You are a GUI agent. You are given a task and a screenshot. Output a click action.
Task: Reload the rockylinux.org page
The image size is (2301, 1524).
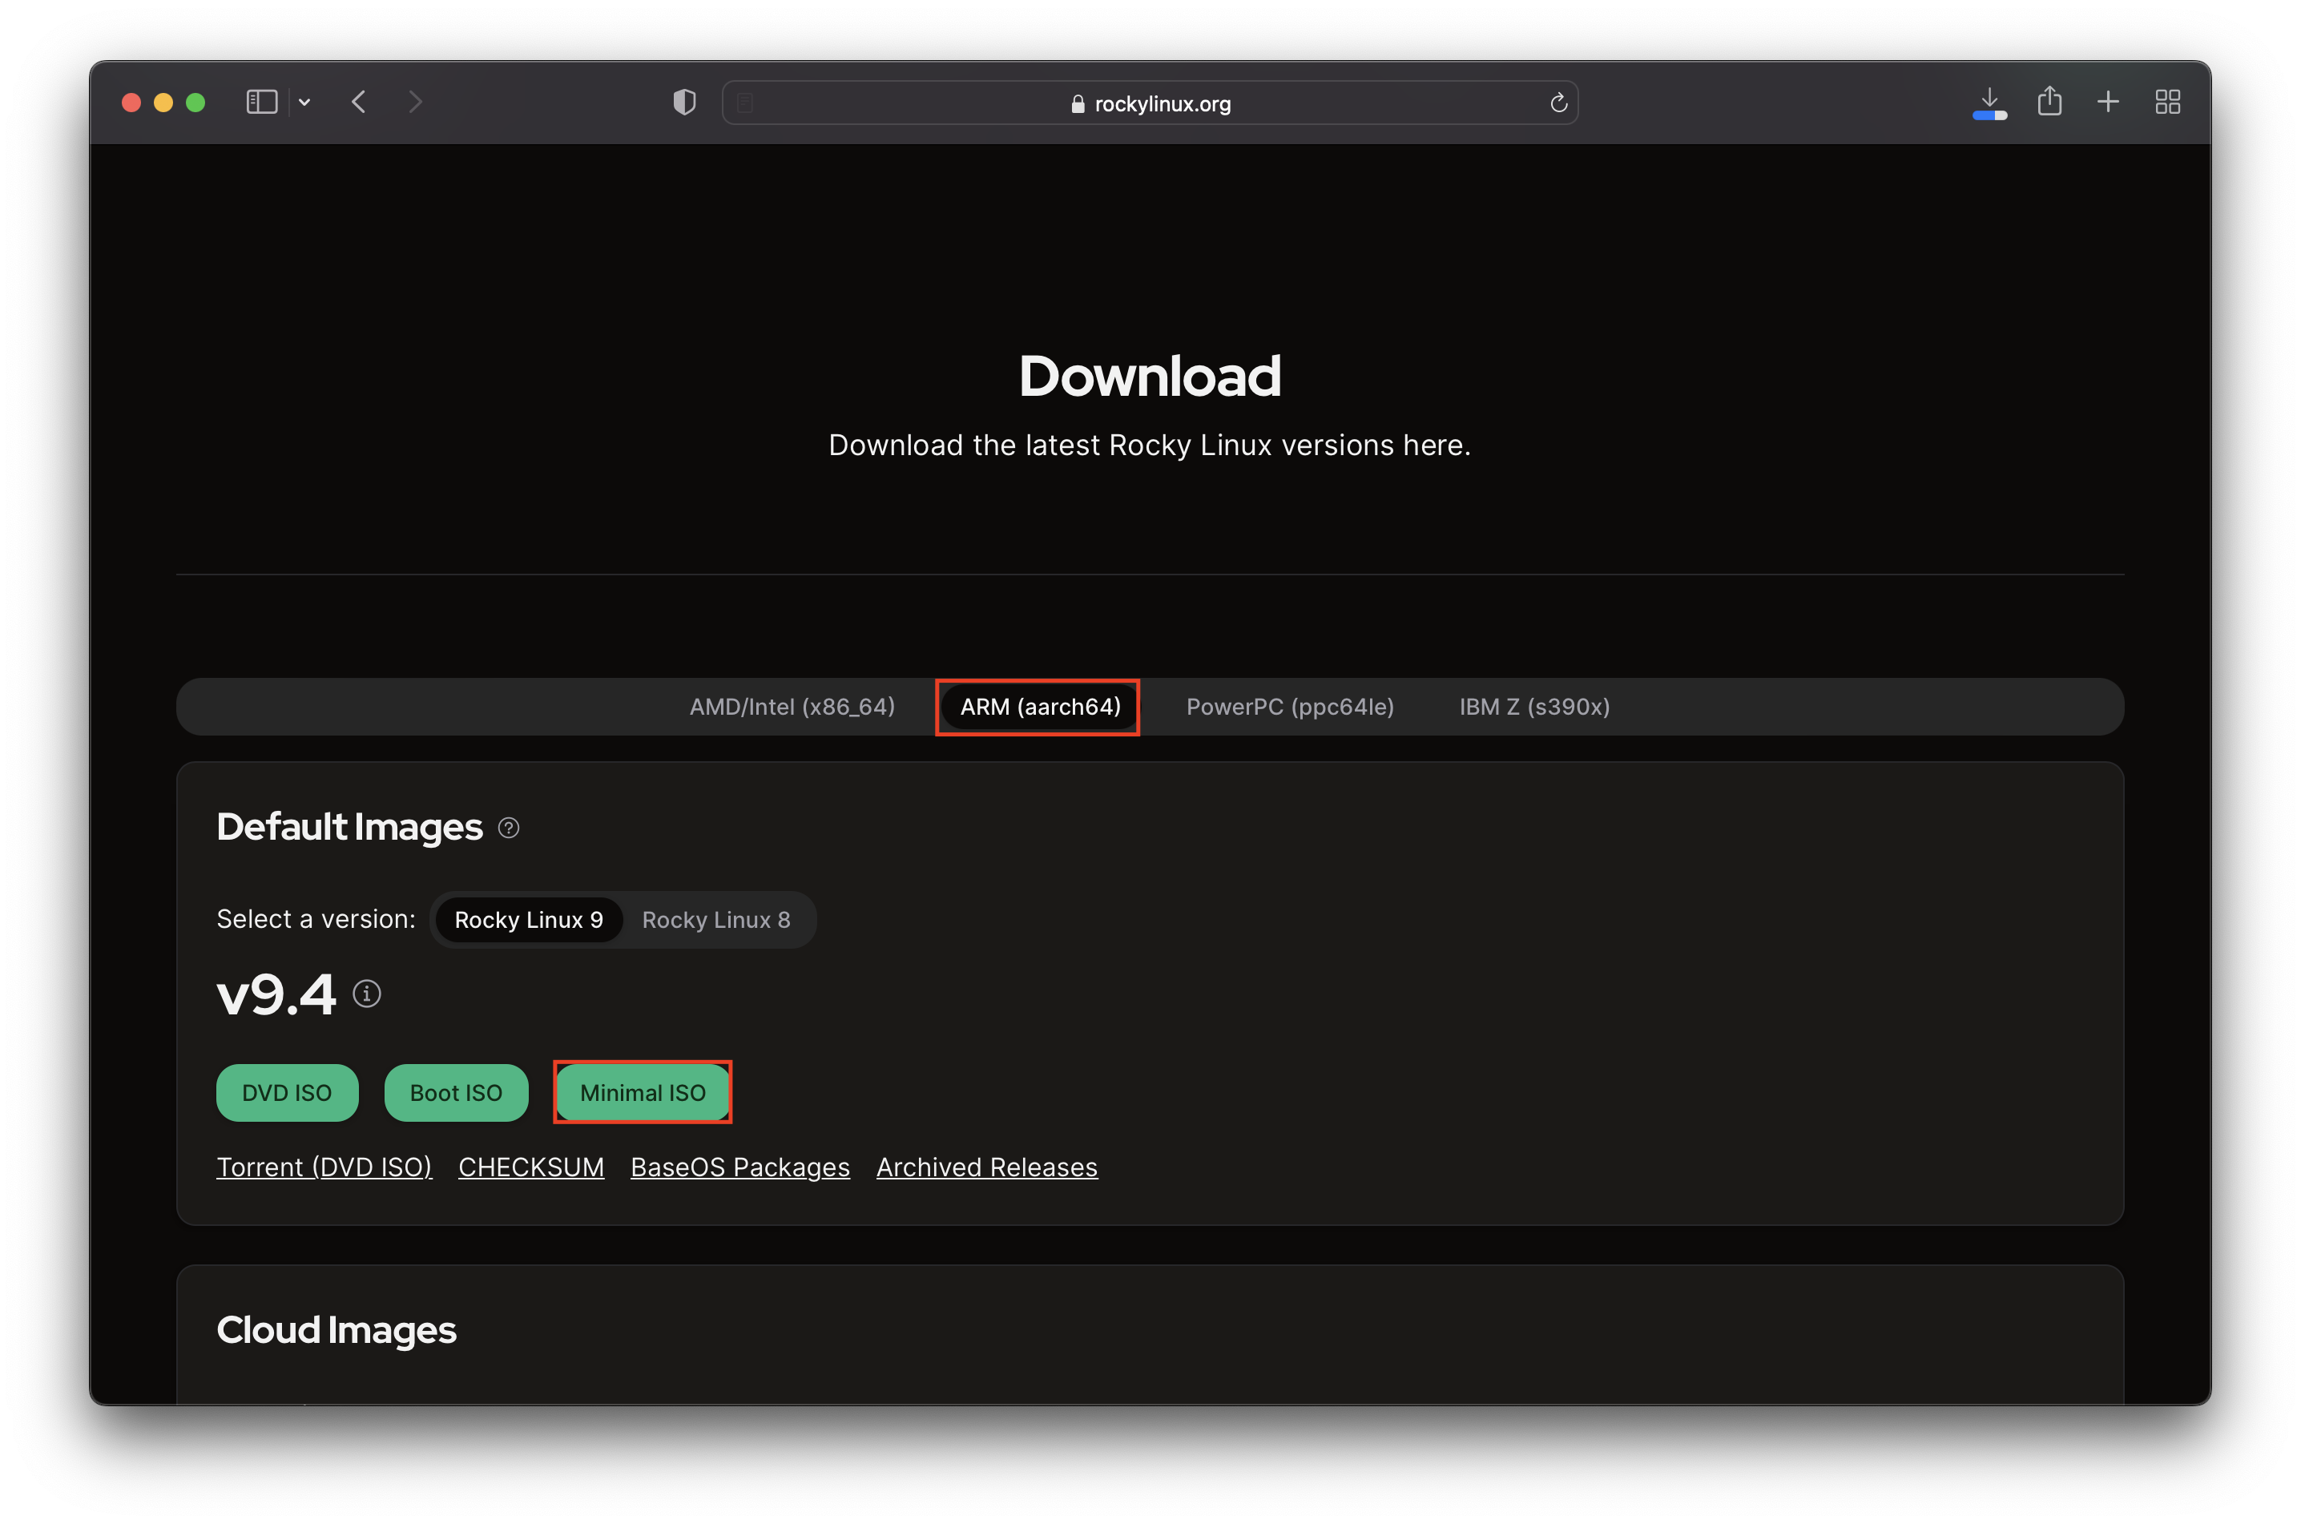click(1558, 103)
